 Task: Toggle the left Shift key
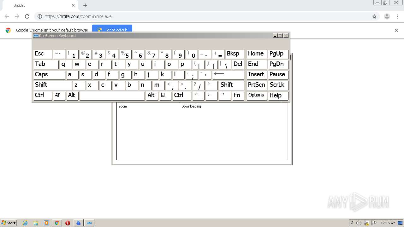click(x=52, y=85)
